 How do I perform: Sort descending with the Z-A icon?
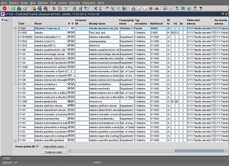click(x=60, y=9)
